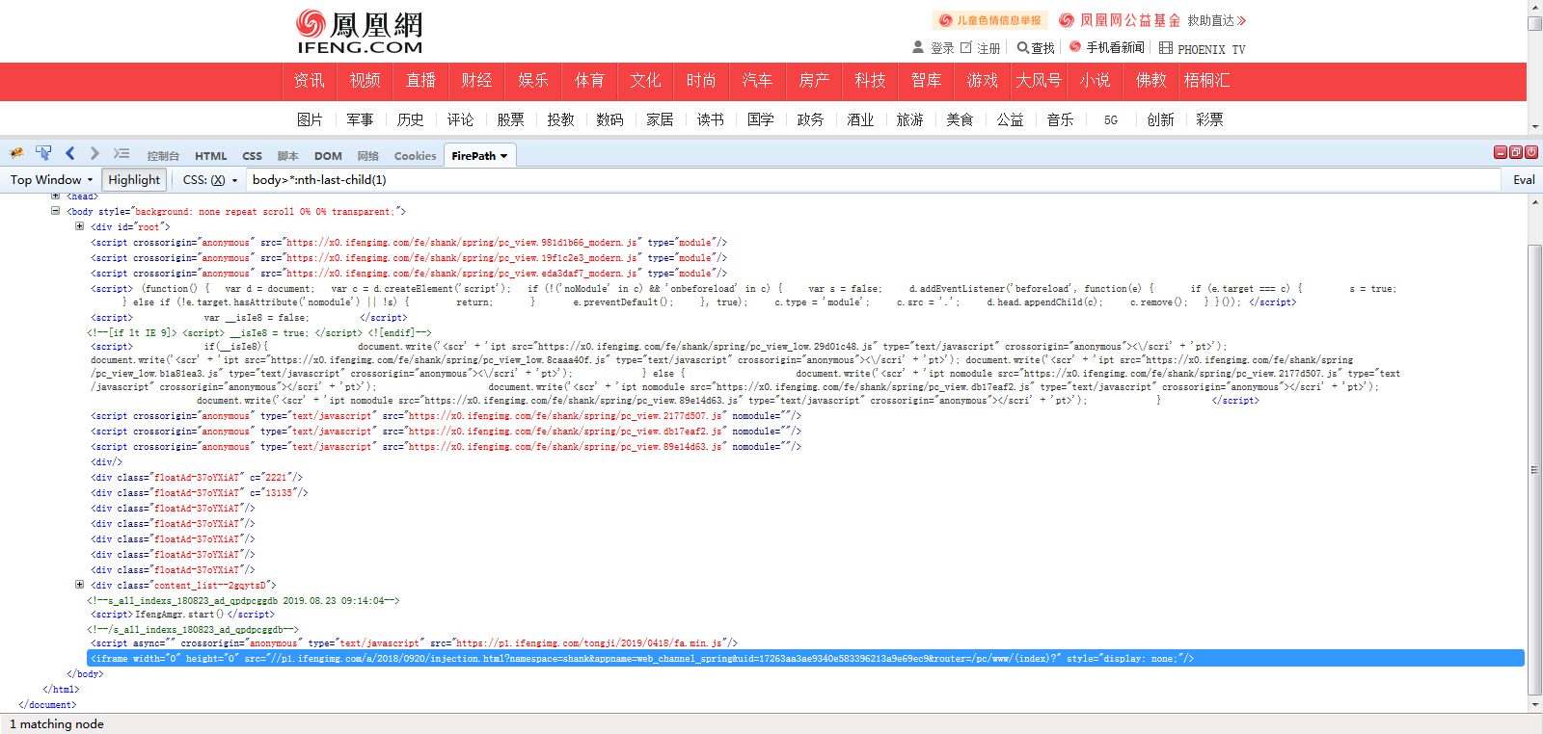Click the ifeng.com Phoenix logo
The width and height of the screenshot is (1543, 734).
click(359, 32)
